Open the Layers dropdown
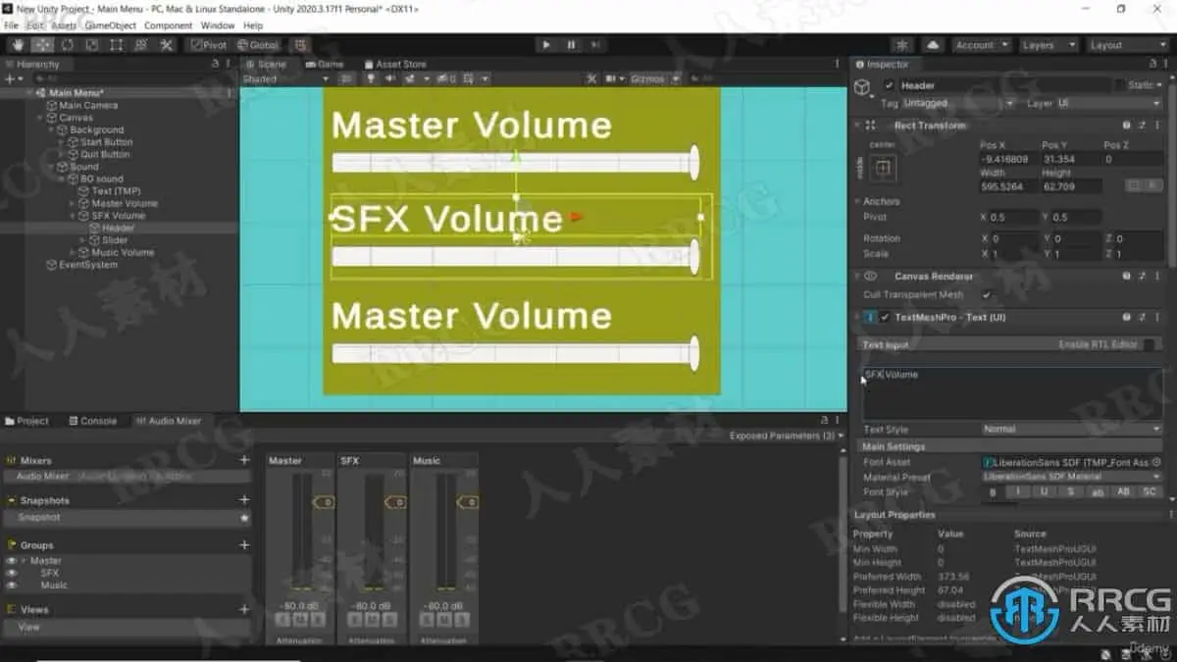This screenshot has height=662, width=1177. coord(1048,45)
